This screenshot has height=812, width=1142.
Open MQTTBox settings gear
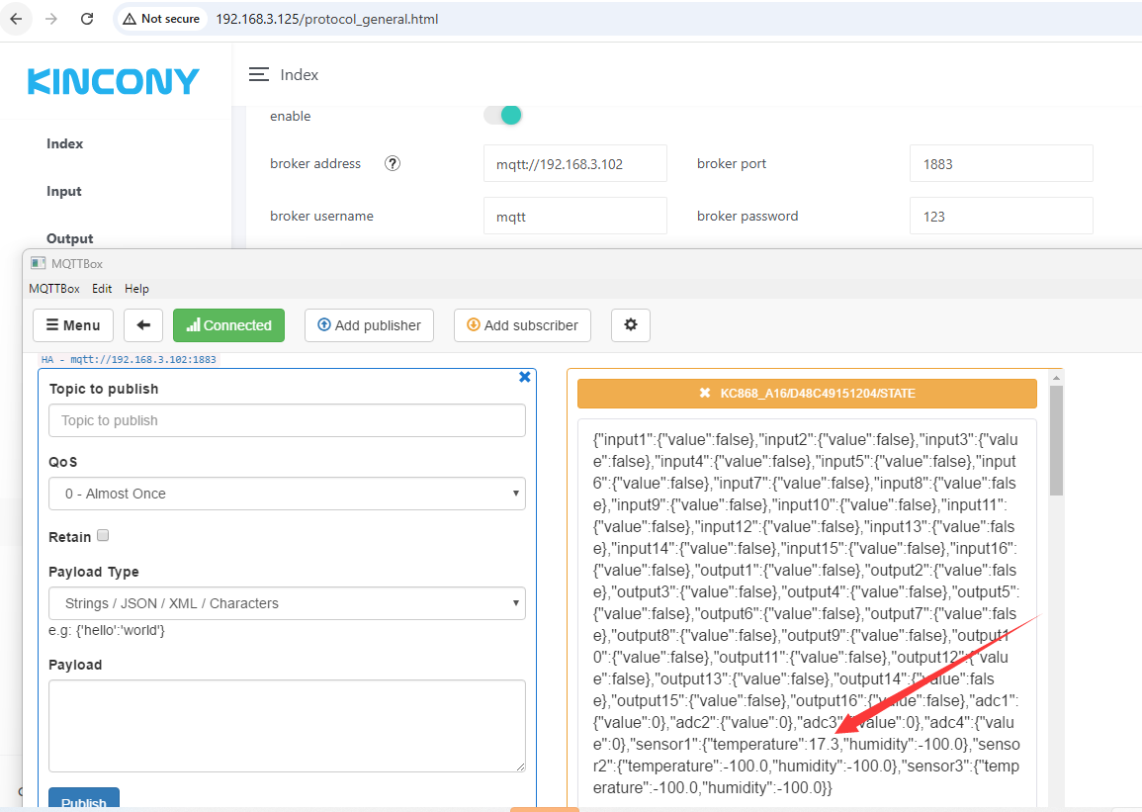click(x=631, y=325)
